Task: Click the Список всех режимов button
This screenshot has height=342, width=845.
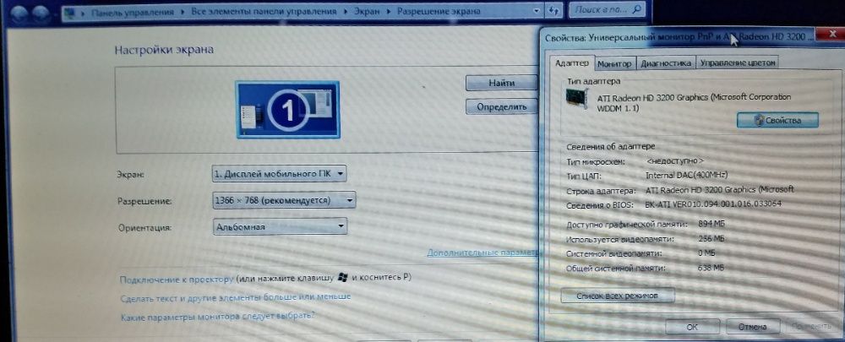Action: pyautogui.click(x=617, y=296)
